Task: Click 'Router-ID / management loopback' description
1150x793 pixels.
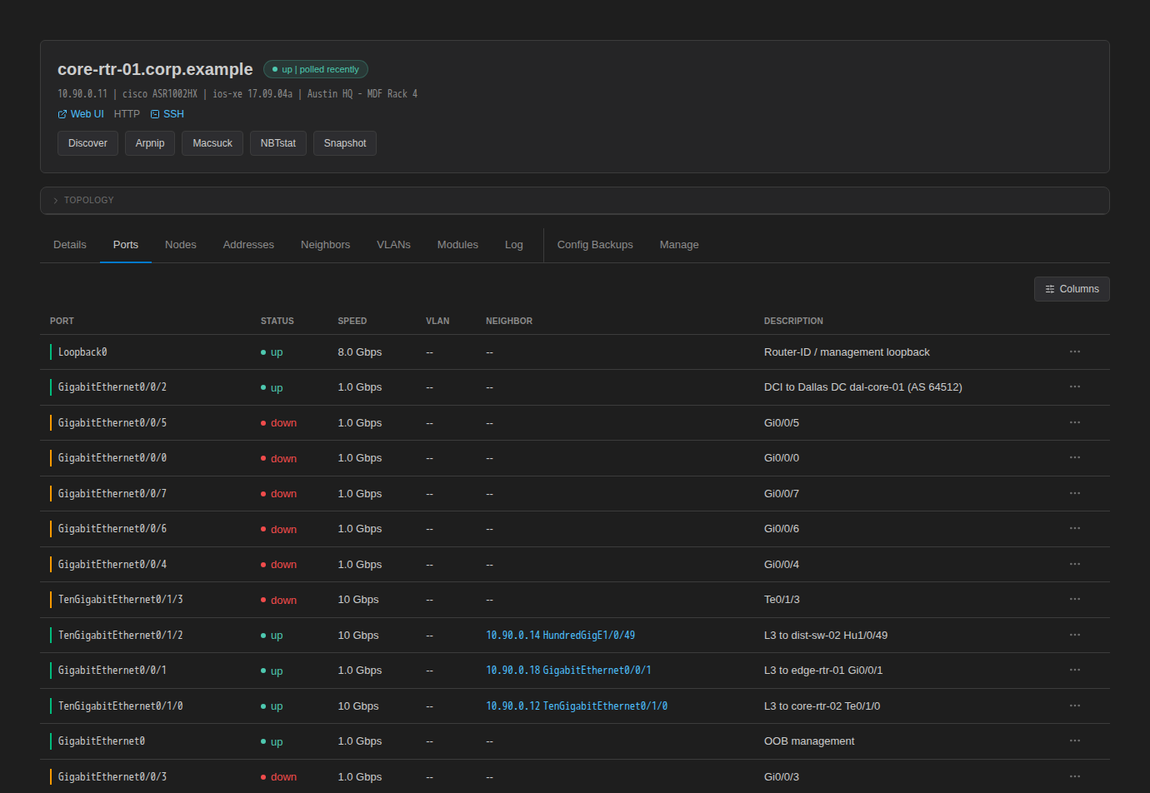Action: pyautogui.click(x=847, y=352)
